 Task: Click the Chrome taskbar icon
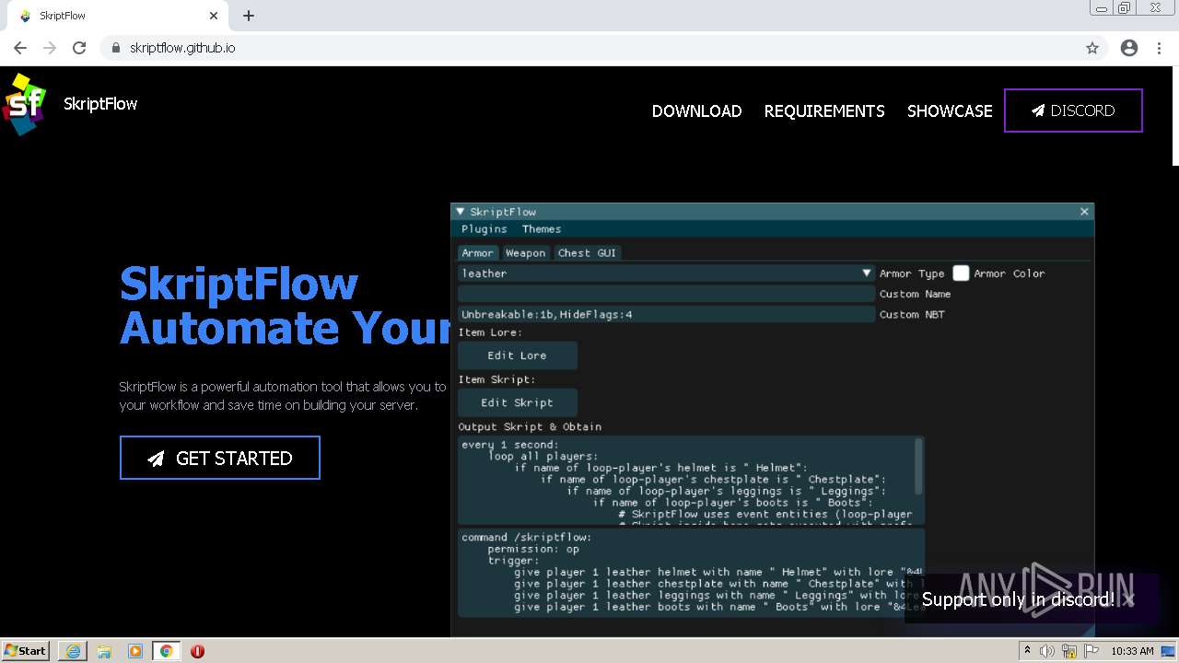(167, 651)
